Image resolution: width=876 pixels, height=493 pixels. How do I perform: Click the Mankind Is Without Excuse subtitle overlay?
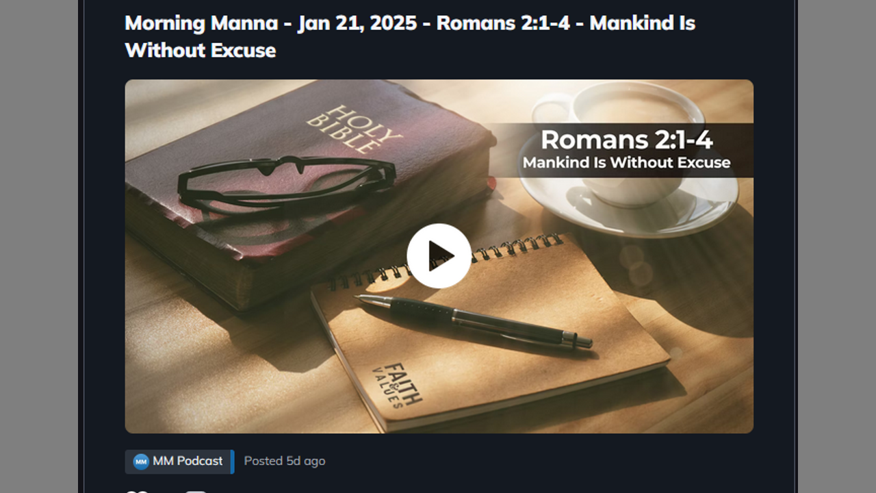coord(626,163)
